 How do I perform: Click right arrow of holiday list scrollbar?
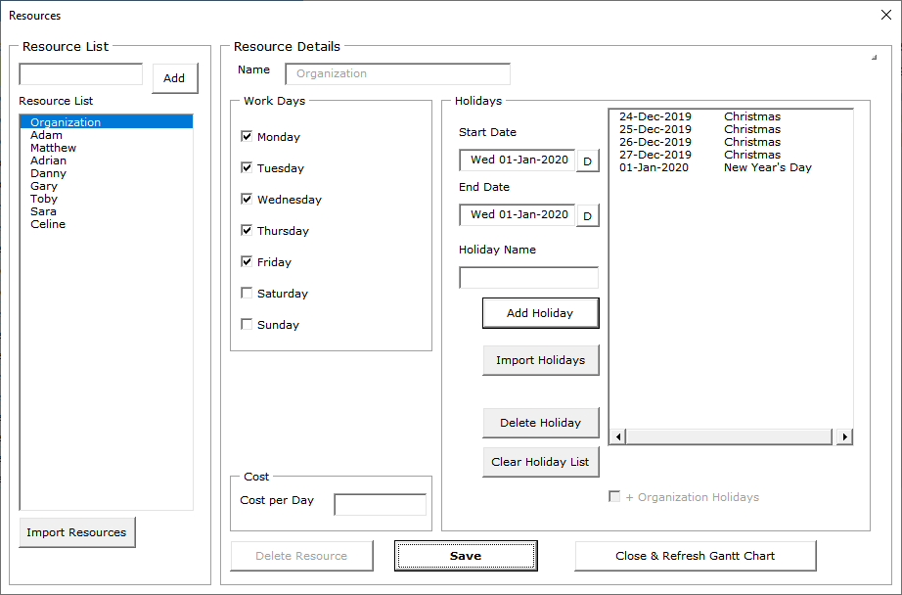click(x=843, y=435)
